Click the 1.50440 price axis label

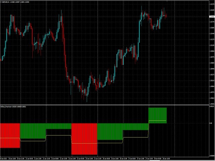[212, 69]
